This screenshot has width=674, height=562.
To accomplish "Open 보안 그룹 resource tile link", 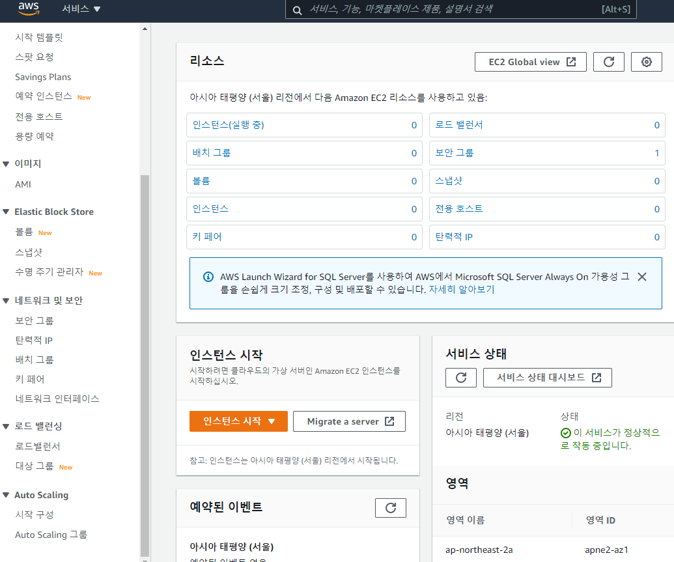I will [x=455, y=152].
